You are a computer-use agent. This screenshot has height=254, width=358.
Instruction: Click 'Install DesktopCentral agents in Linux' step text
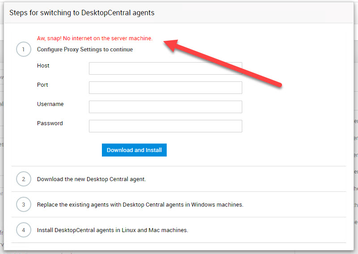pyautogui.click(x=113, y=230)
